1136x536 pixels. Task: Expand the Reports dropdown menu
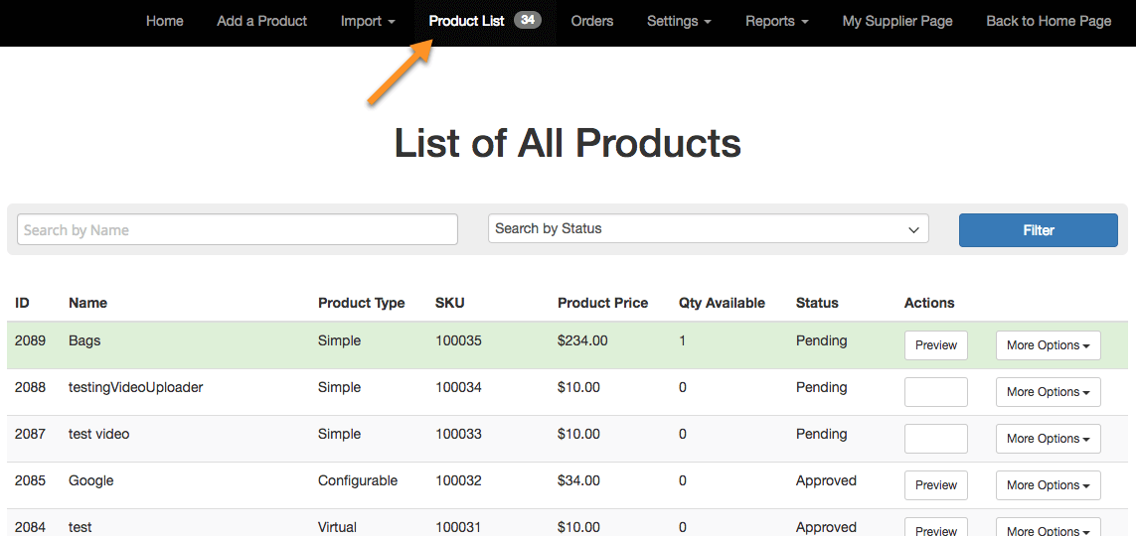pos(776,21)
